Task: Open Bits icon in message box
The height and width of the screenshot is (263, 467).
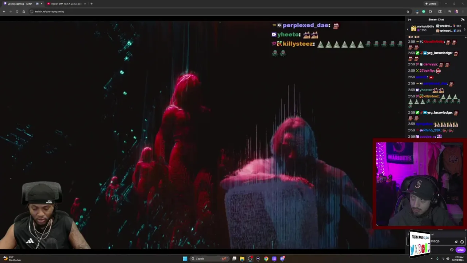Action: click(456, 241)
